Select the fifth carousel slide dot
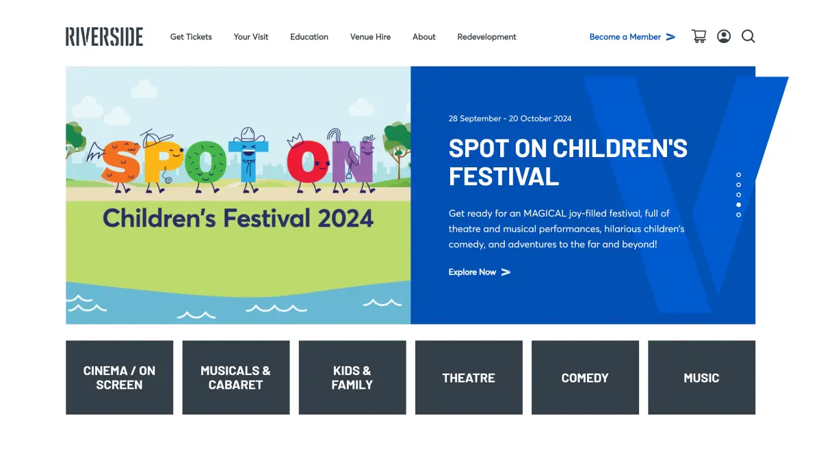821x461 pixels. pos(739,214)
